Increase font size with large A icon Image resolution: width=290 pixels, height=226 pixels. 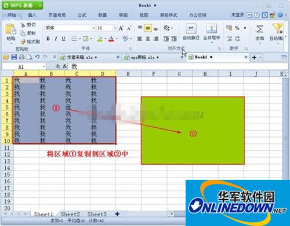[x=121, y=28]
